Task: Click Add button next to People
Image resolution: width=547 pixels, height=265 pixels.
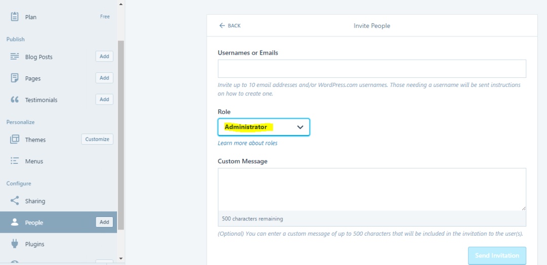Action: [104, 222]
